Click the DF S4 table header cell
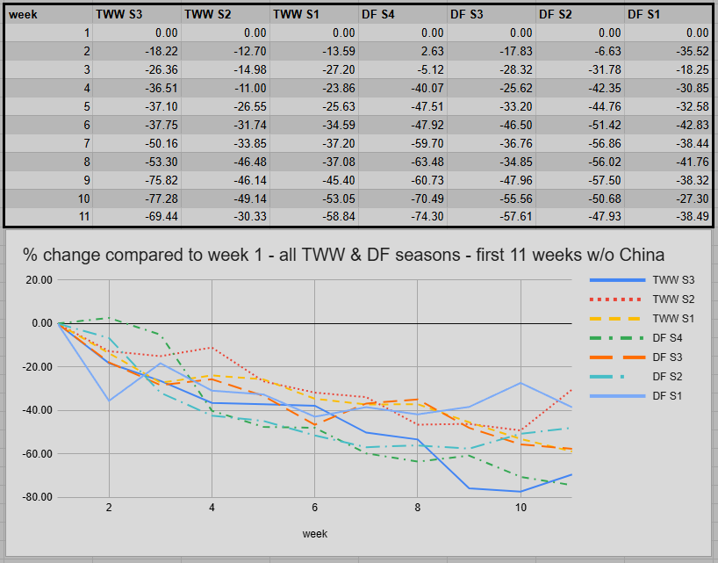The image size is (718, 563). click(403, 14)
